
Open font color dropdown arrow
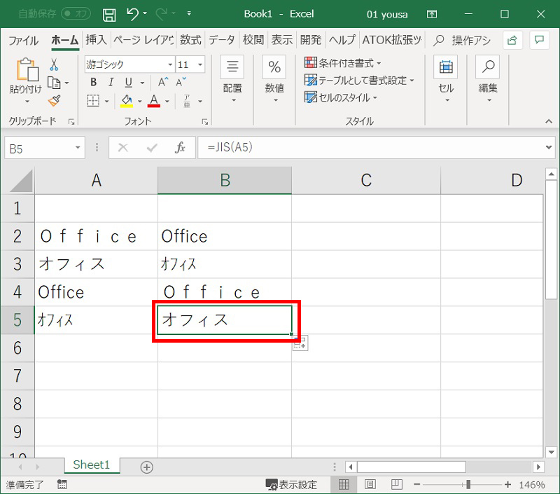pos(167,101)
